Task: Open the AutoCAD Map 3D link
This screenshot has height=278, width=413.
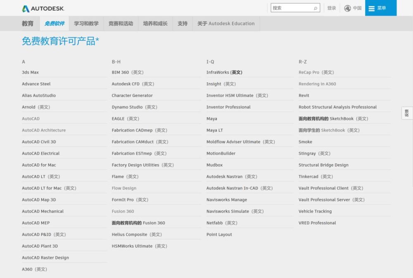Action: (39, 200)
